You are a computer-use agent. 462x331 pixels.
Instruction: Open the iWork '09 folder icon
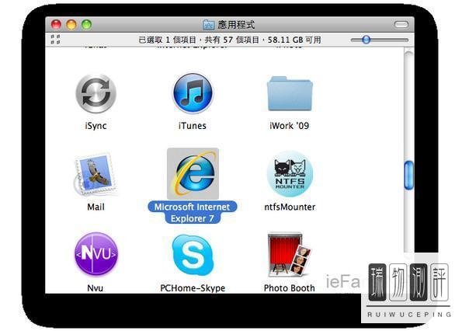click(290, 94)
